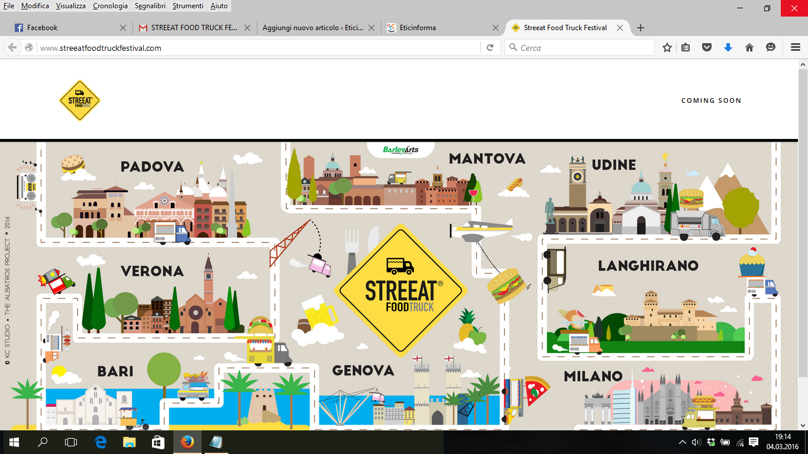
Task: Open the Windows Start menu
Action: pyautogui.click(x=14, y=442)
